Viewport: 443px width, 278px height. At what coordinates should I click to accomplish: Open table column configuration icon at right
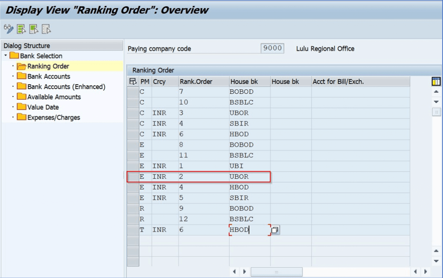pyautogui.click(x=436, y=82)
